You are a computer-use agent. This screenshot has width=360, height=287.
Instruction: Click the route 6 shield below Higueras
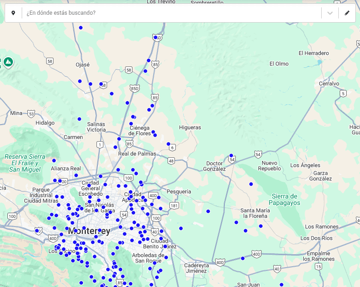click(x=172, y=148)
